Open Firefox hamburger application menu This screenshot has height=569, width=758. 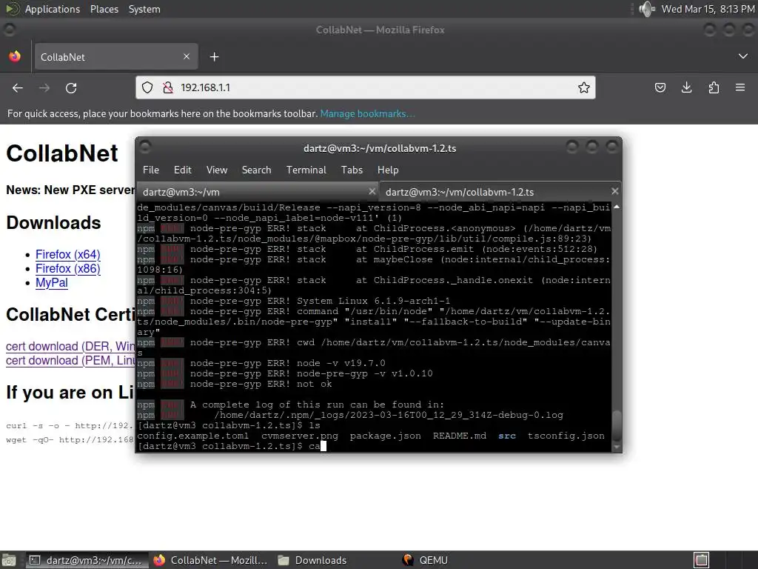[740, 87]
